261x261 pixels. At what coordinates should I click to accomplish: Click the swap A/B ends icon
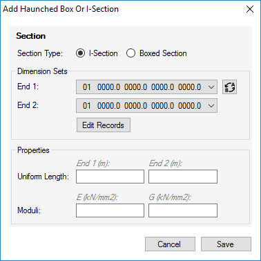(229, 87)
